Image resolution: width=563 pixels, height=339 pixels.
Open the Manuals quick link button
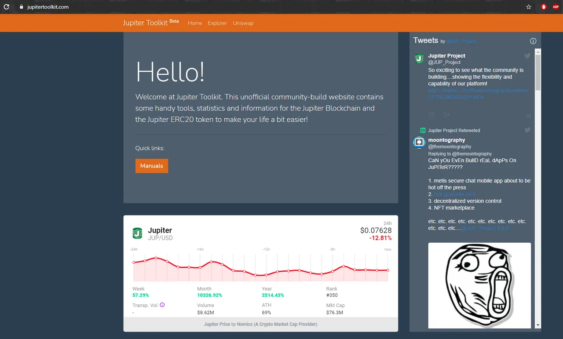(x=152, y=166)
